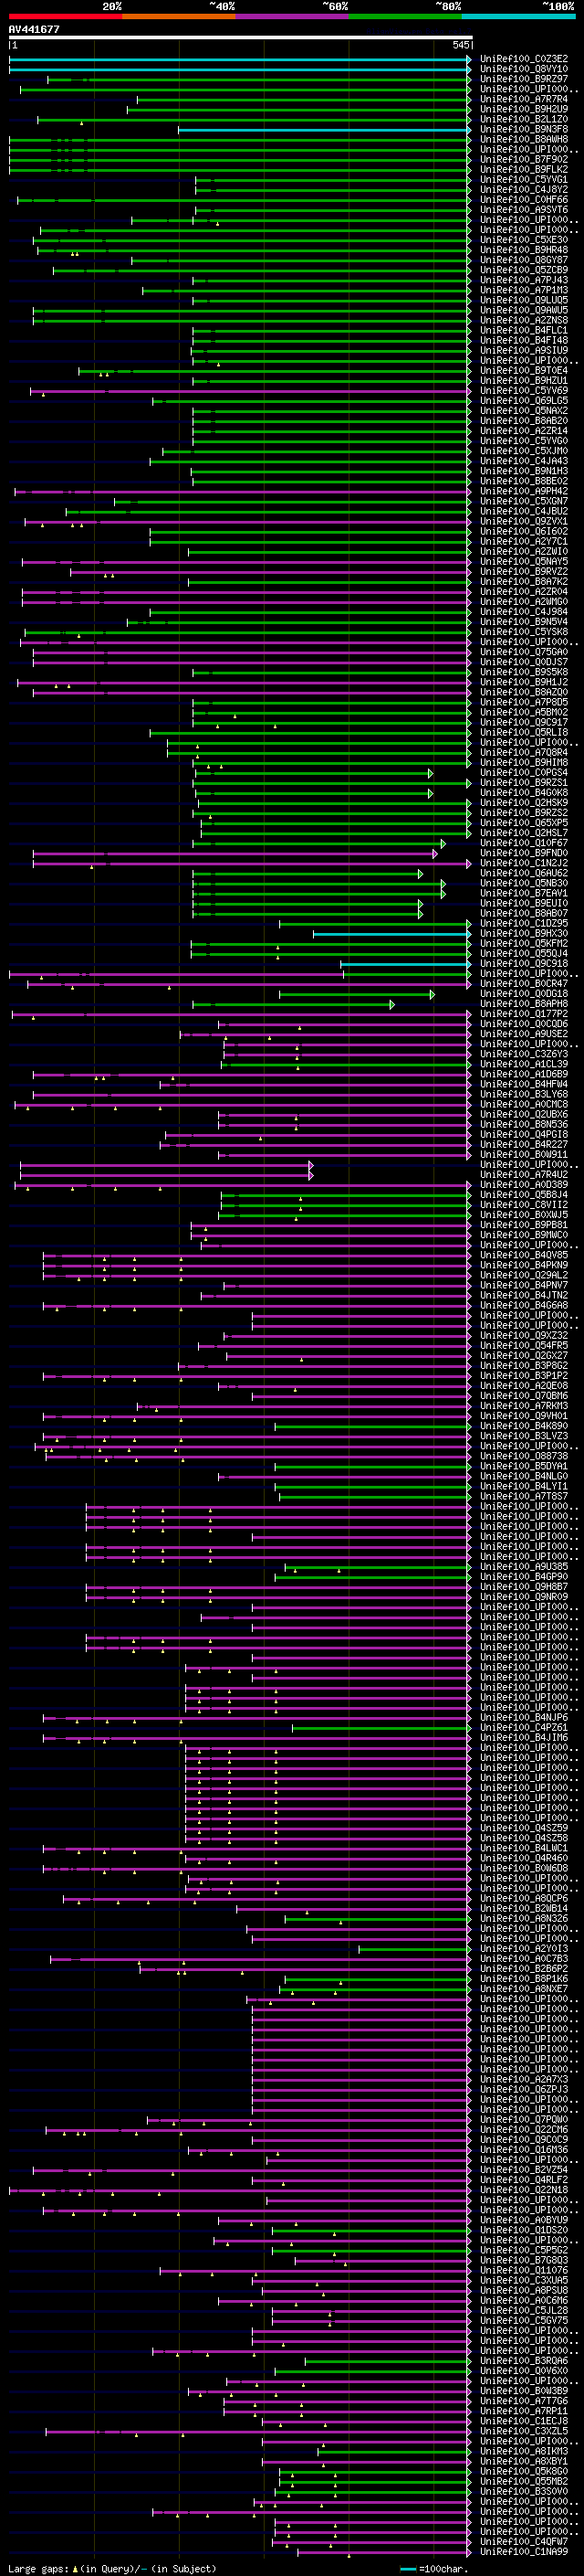
Task: Select hit label UniRef100_Q5B8J4
Action: (x=524, y=1194)
